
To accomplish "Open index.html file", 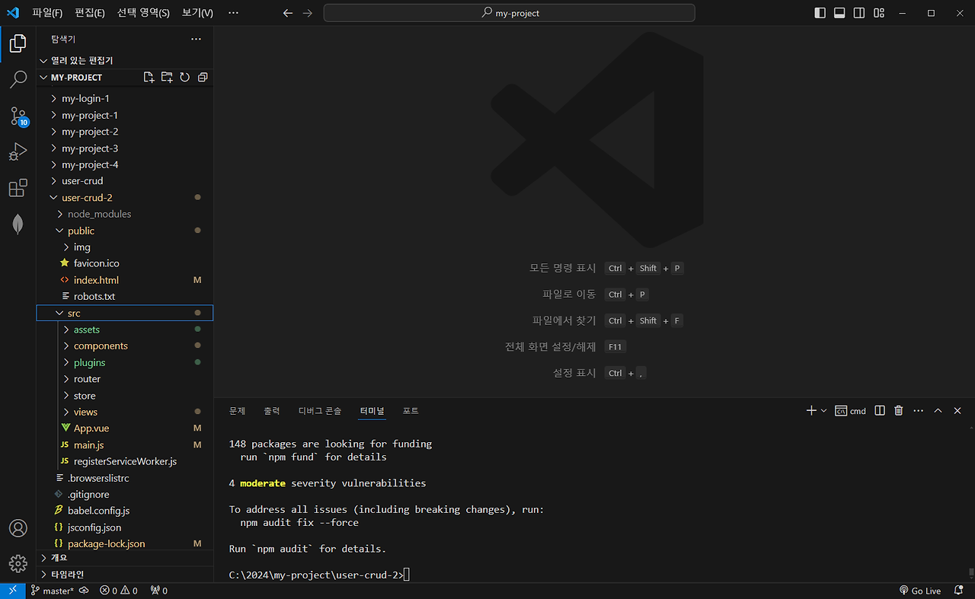I will point(125,280).
